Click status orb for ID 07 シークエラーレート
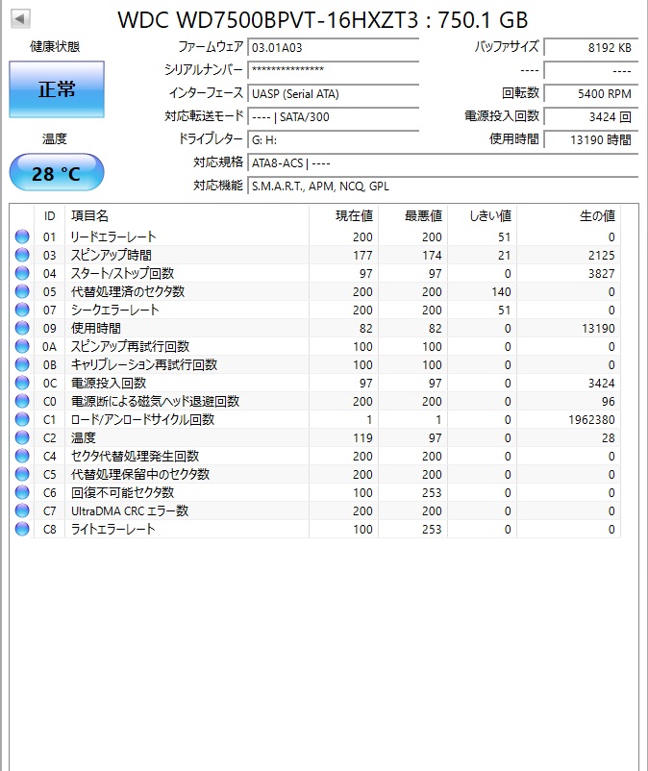Viewport: 648px width, 771px height. click(x=22, y=310)
